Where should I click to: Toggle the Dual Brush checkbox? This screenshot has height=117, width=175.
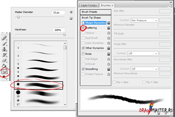point(83,38)
